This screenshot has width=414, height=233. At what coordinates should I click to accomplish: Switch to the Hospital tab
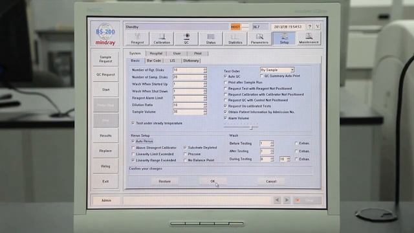[156, 53]
